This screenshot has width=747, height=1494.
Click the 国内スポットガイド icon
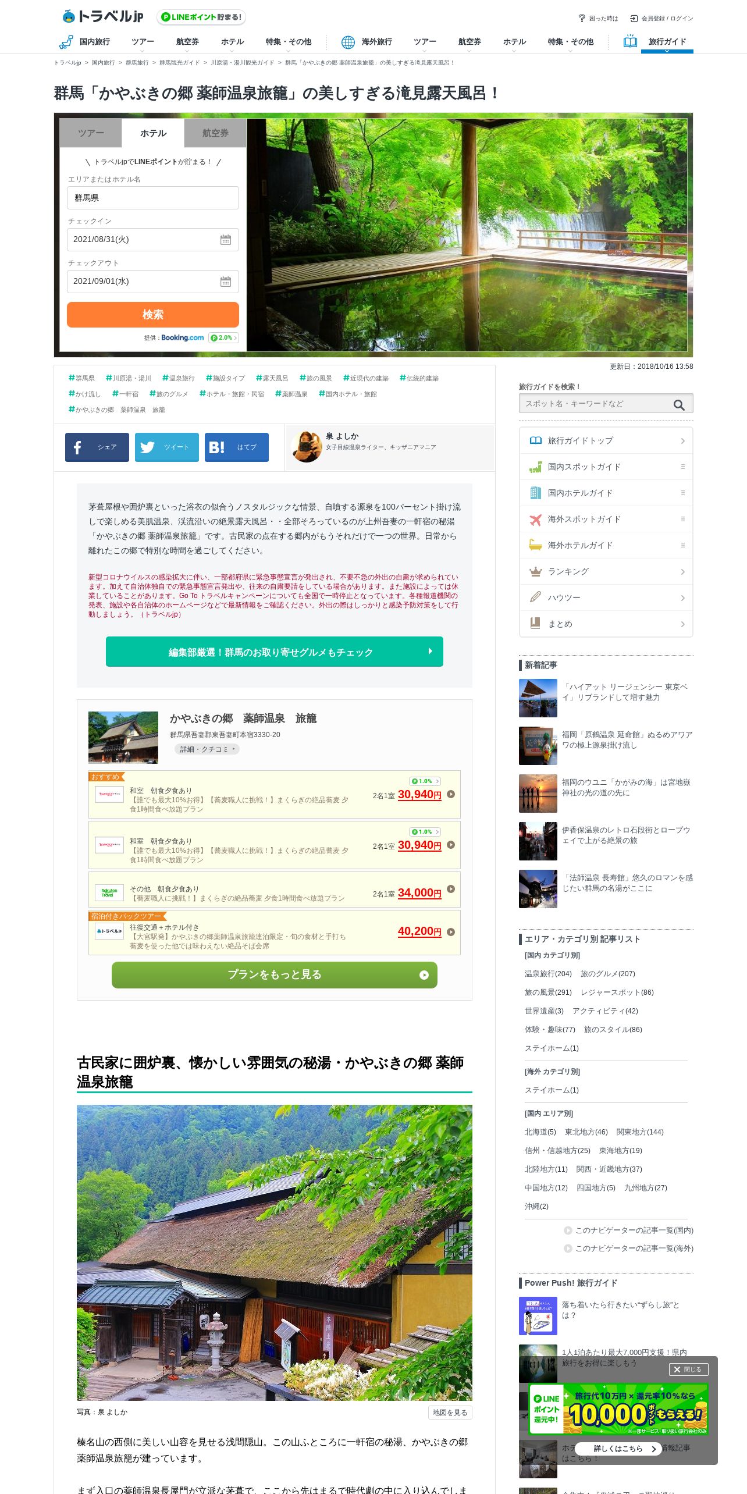(536, 467)
